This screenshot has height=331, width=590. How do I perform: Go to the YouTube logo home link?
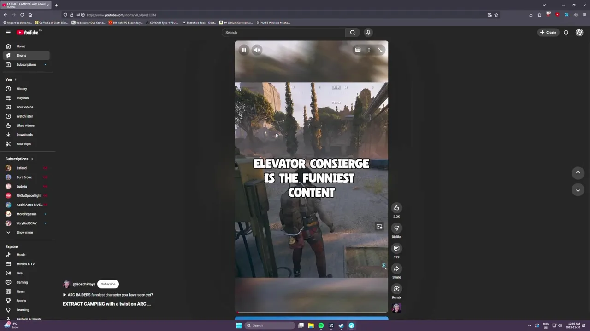[x=28, y=32]
